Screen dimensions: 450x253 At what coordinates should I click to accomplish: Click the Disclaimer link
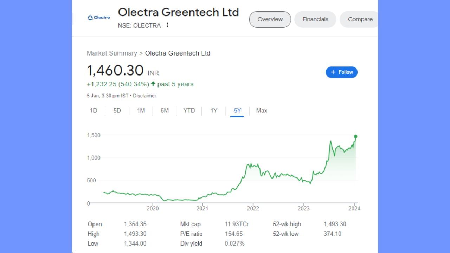pos(144,96)
